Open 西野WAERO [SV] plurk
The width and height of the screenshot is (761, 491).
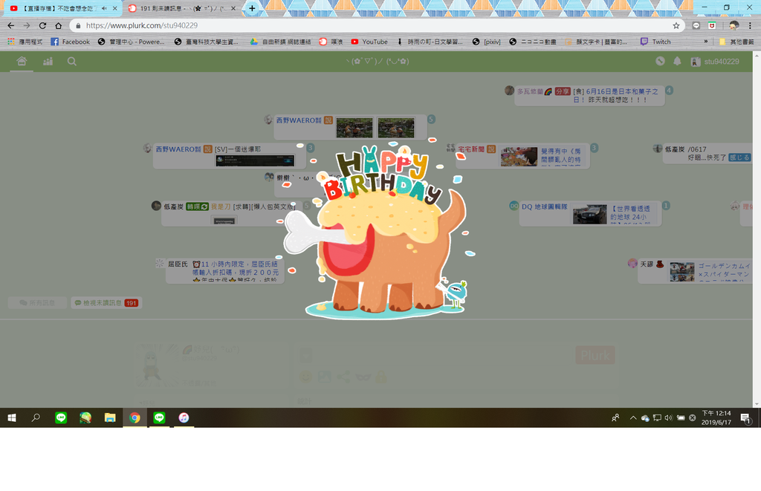click(229, 155)
